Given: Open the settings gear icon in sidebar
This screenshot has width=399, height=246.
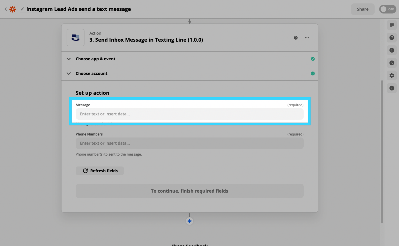Looking at the screenshot, I should (x=392, y=75).
